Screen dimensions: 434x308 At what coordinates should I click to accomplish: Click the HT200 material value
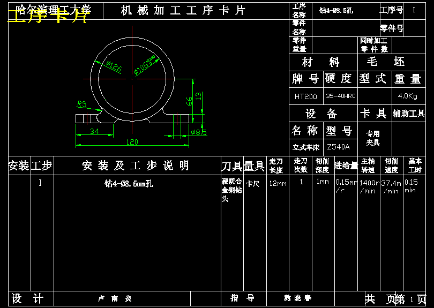pyautogui.click(x=305, y=96)
